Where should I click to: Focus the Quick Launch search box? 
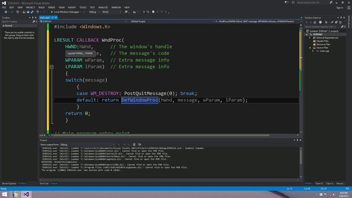[313, 2]
